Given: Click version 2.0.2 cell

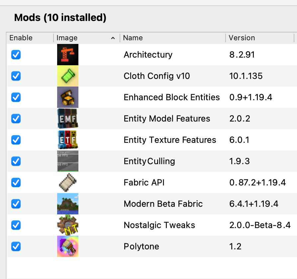Looking at the screenshot, I should [x=240, y=119].
